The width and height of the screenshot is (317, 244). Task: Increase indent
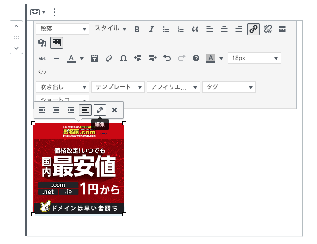click(x=153, y=58)
